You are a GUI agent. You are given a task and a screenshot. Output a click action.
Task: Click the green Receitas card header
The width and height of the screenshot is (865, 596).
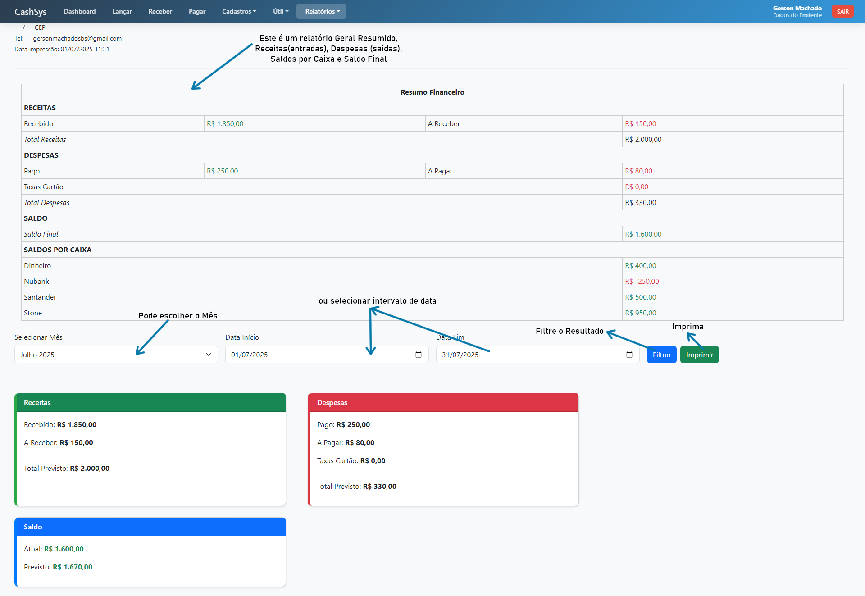150,402
